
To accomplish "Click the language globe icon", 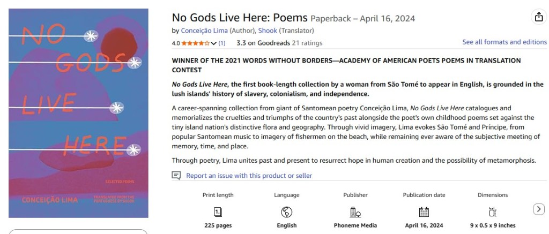I will pos(287,212).
